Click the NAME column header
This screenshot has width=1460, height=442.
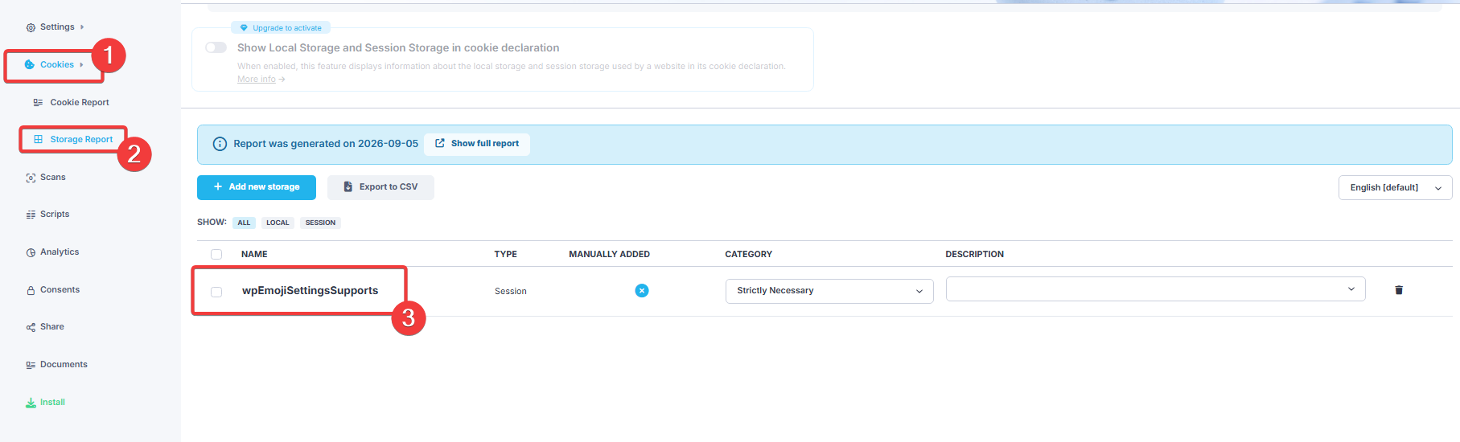pos(254,254)
